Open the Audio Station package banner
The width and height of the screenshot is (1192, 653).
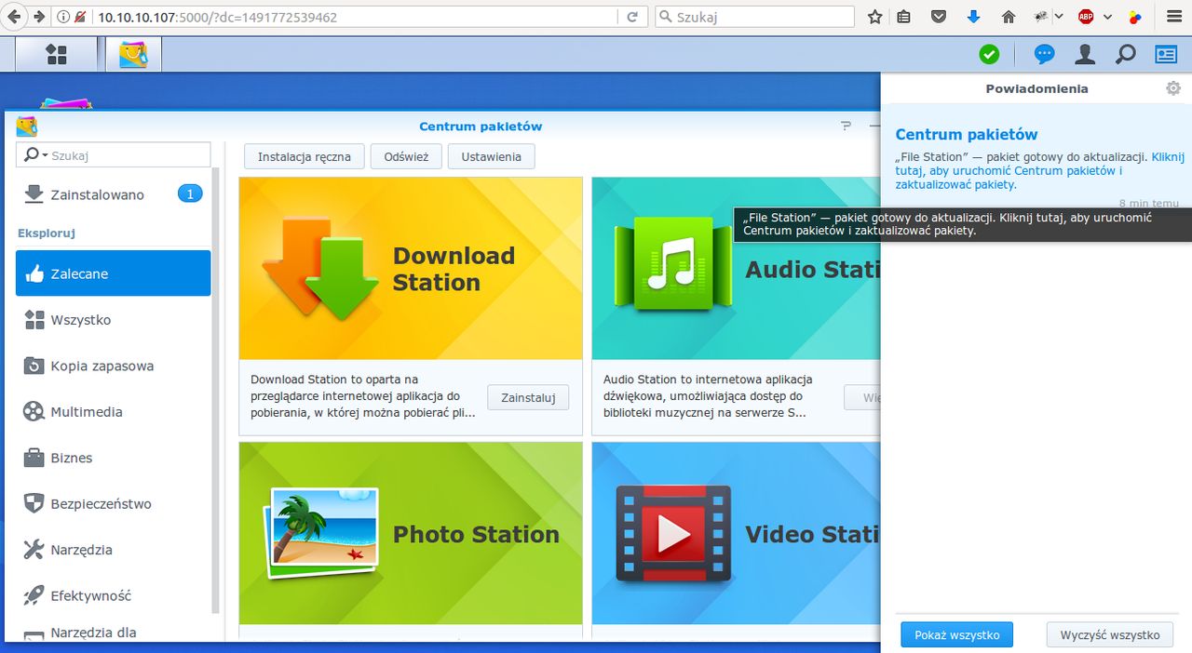737,269
